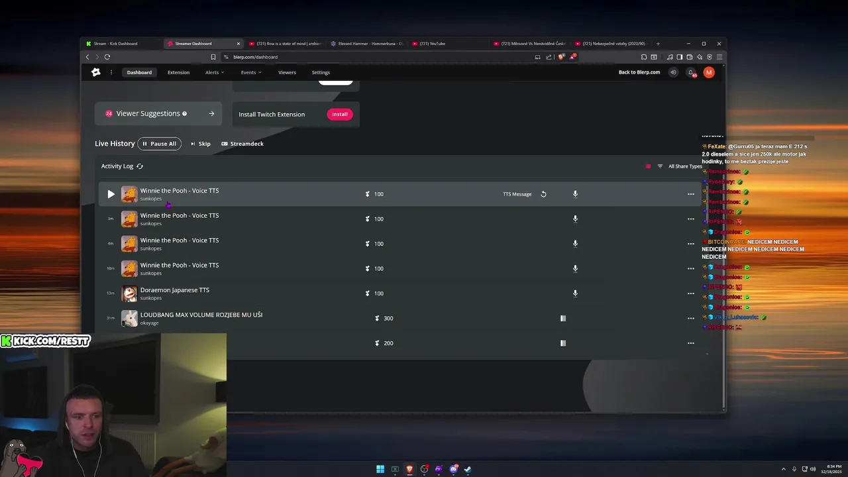This screenshot has height=477, width=848.
Task: Click the microphone icon in the first Winnie the Pooh row
Action: click(x=575, y=194)
